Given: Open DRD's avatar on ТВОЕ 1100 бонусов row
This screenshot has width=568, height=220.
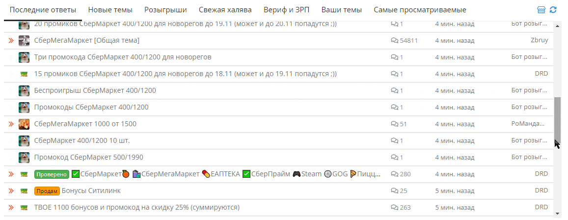Looking at the screenshot, I should click(x=24, y=207).
